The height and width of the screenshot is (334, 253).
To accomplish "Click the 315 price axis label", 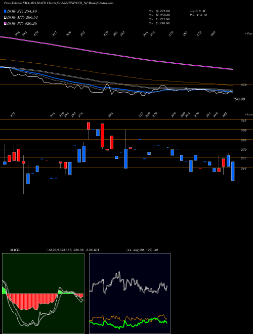I will coord(243,121).
